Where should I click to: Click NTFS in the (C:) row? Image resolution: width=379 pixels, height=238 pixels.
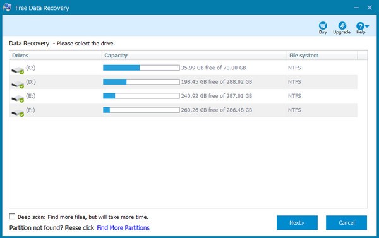pyautogui.click(x=294, y=68)
